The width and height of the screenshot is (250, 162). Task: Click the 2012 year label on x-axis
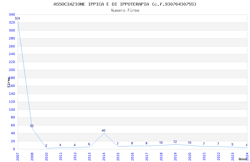coord(75,156)
